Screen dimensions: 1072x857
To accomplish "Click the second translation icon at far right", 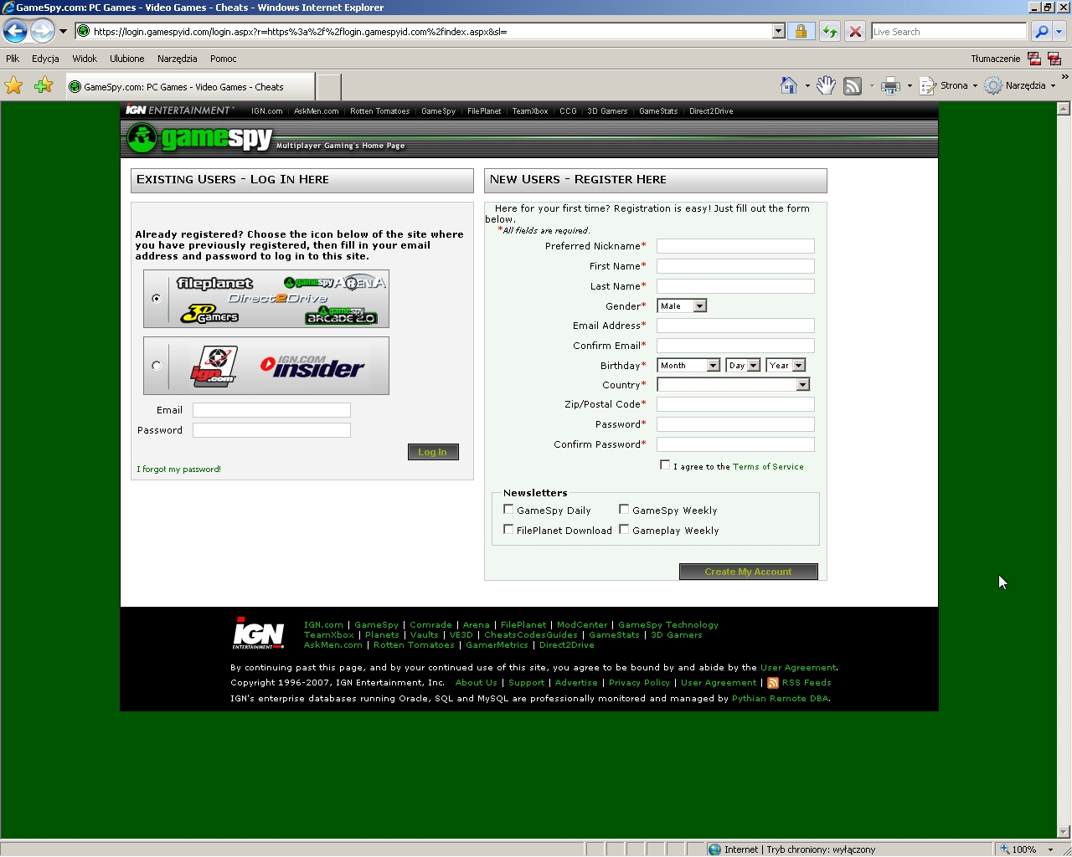I will point(1054,59).
